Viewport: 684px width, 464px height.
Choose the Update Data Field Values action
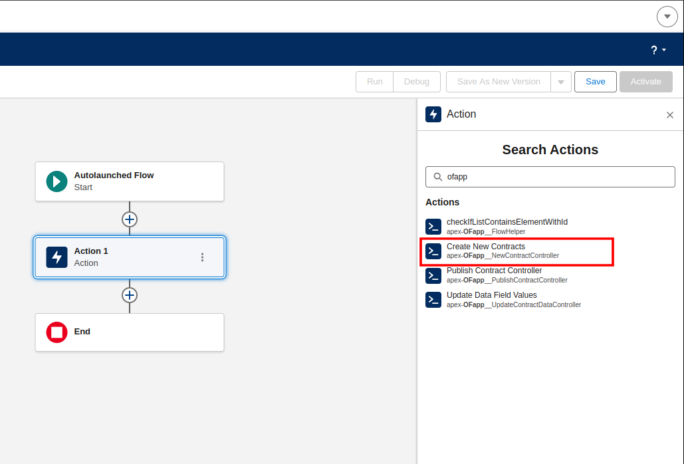point(491,295)
